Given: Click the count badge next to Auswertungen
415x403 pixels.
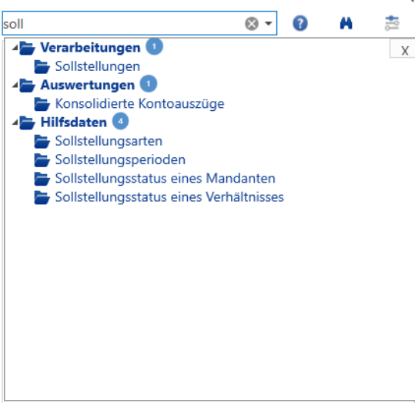Looking at the screenshot, I should click(149, 84).
